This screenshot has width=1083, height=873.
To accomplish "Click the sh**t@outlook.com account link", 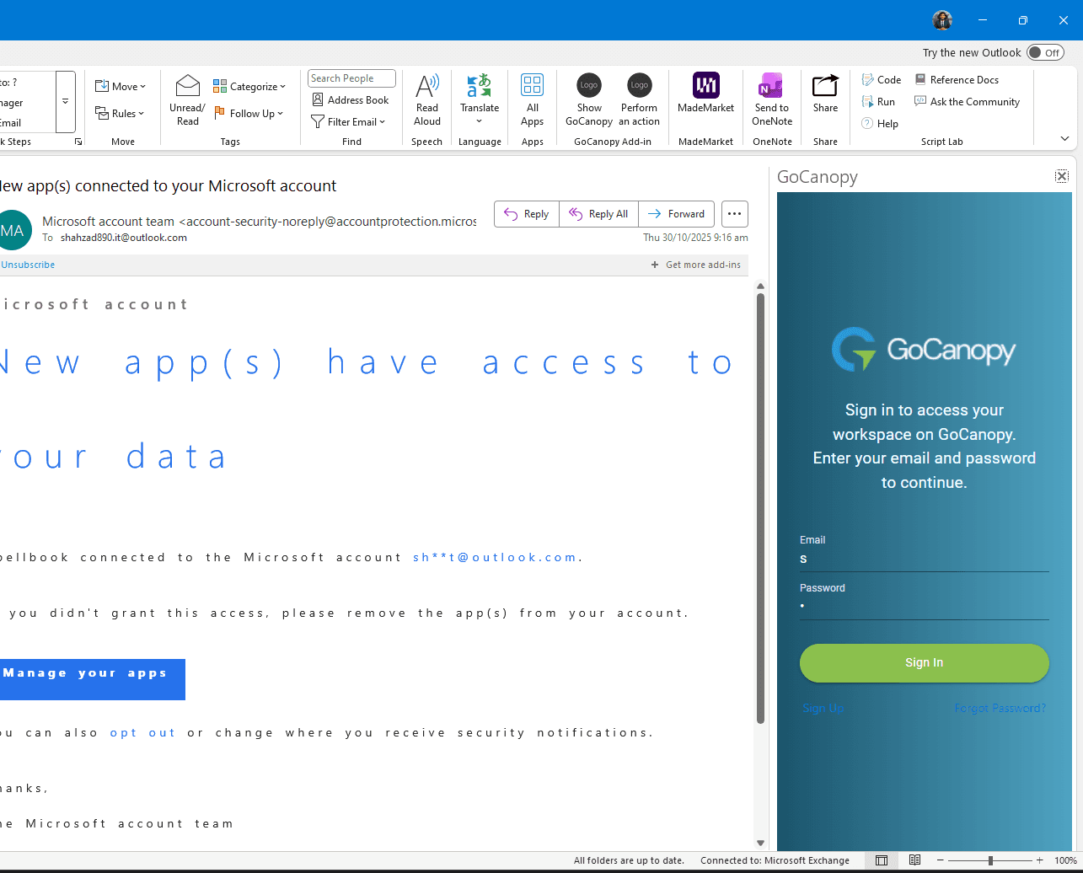I will point(495,557).
